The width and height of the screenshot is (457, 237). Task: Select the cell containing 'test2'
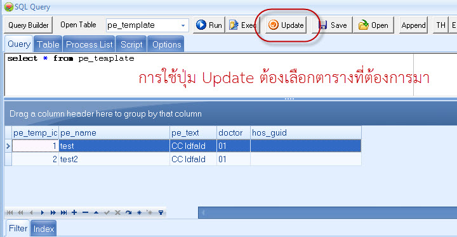click(114, 159)
